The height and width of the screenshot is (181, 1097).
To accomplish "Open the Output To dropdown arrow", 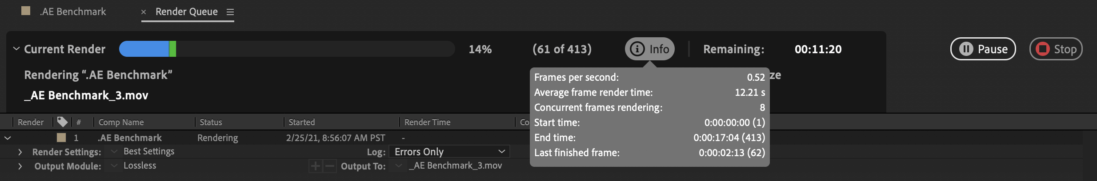I will click(x=398, y=166).
